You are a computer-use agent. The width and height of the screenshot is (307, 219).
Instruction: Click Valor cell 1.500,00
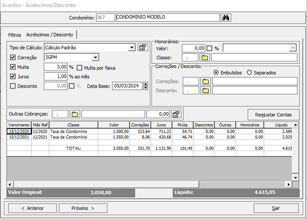click(x=114, y=131)
